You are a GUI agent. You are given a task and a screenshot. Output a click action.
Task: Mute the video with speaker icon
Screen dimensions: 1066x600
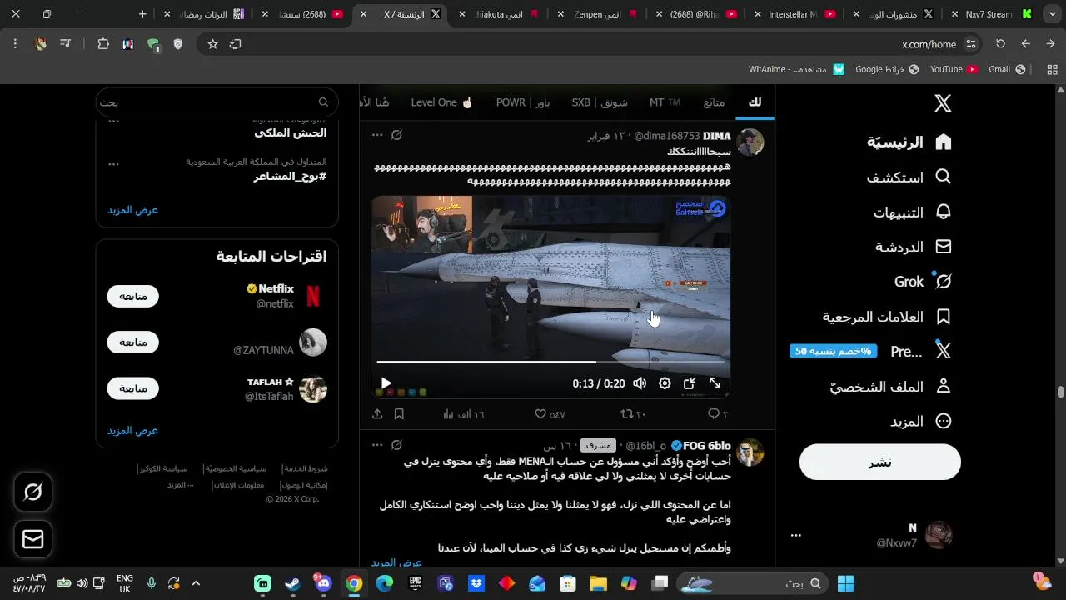coord(640,383)
